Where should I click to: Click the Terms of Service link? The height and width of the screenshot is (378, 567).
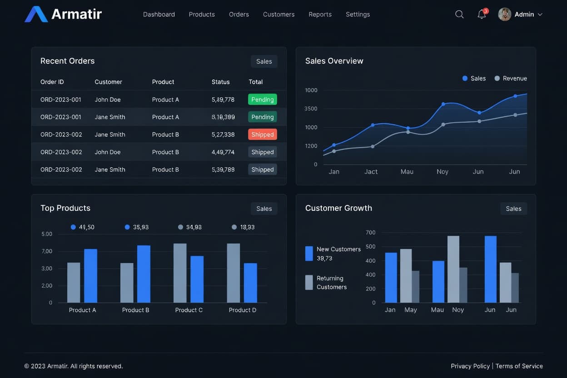[519, 366]
